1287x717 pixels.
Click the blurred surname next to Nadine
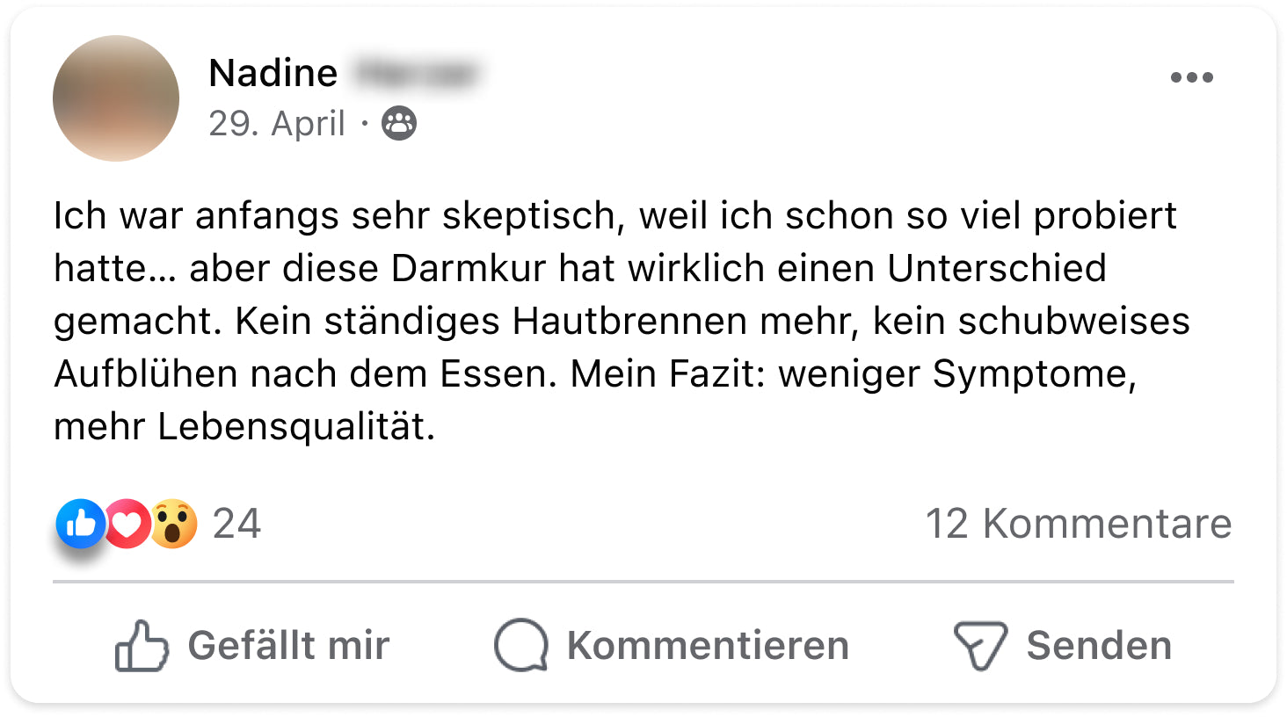point(415,74)
